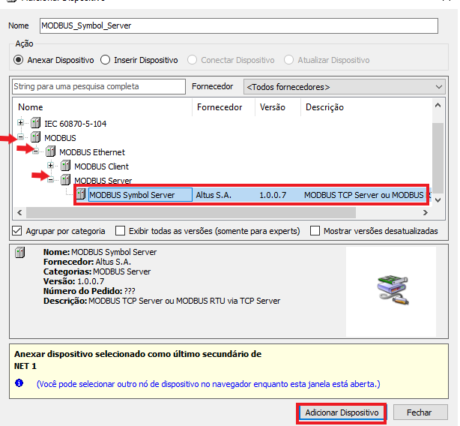Click the IEC 60870-5-104 device icon
460x426 pixels.
(x=35, y=123)
